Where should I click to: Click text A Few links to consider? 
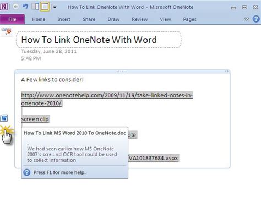click(x=52, y=80)
